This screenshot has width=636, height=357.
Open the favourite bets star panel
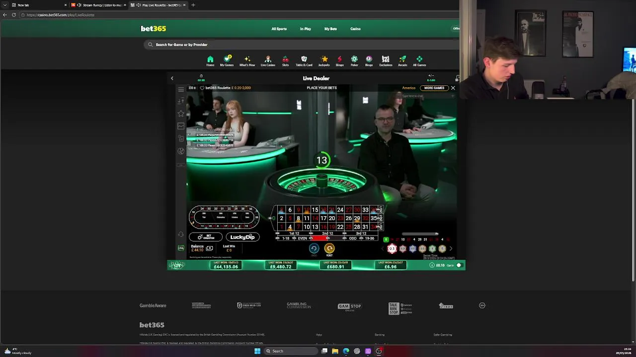[x=181, y=114]
